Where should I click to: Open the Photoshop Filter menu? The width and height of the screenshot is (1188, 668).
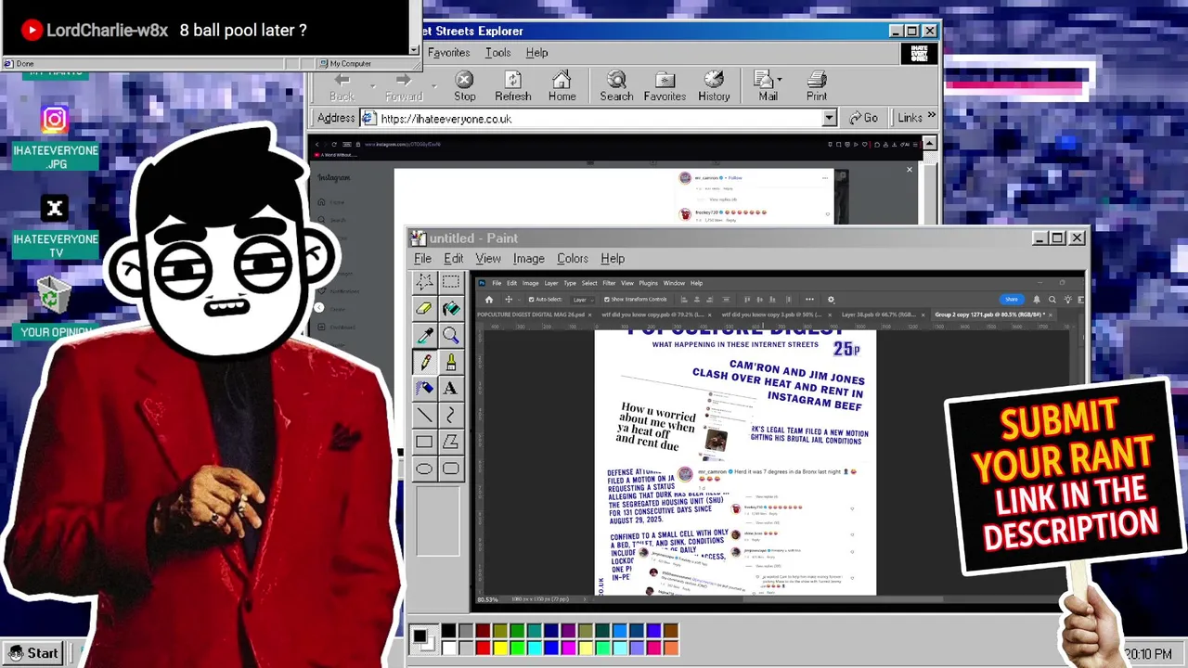tap(609, 283)
